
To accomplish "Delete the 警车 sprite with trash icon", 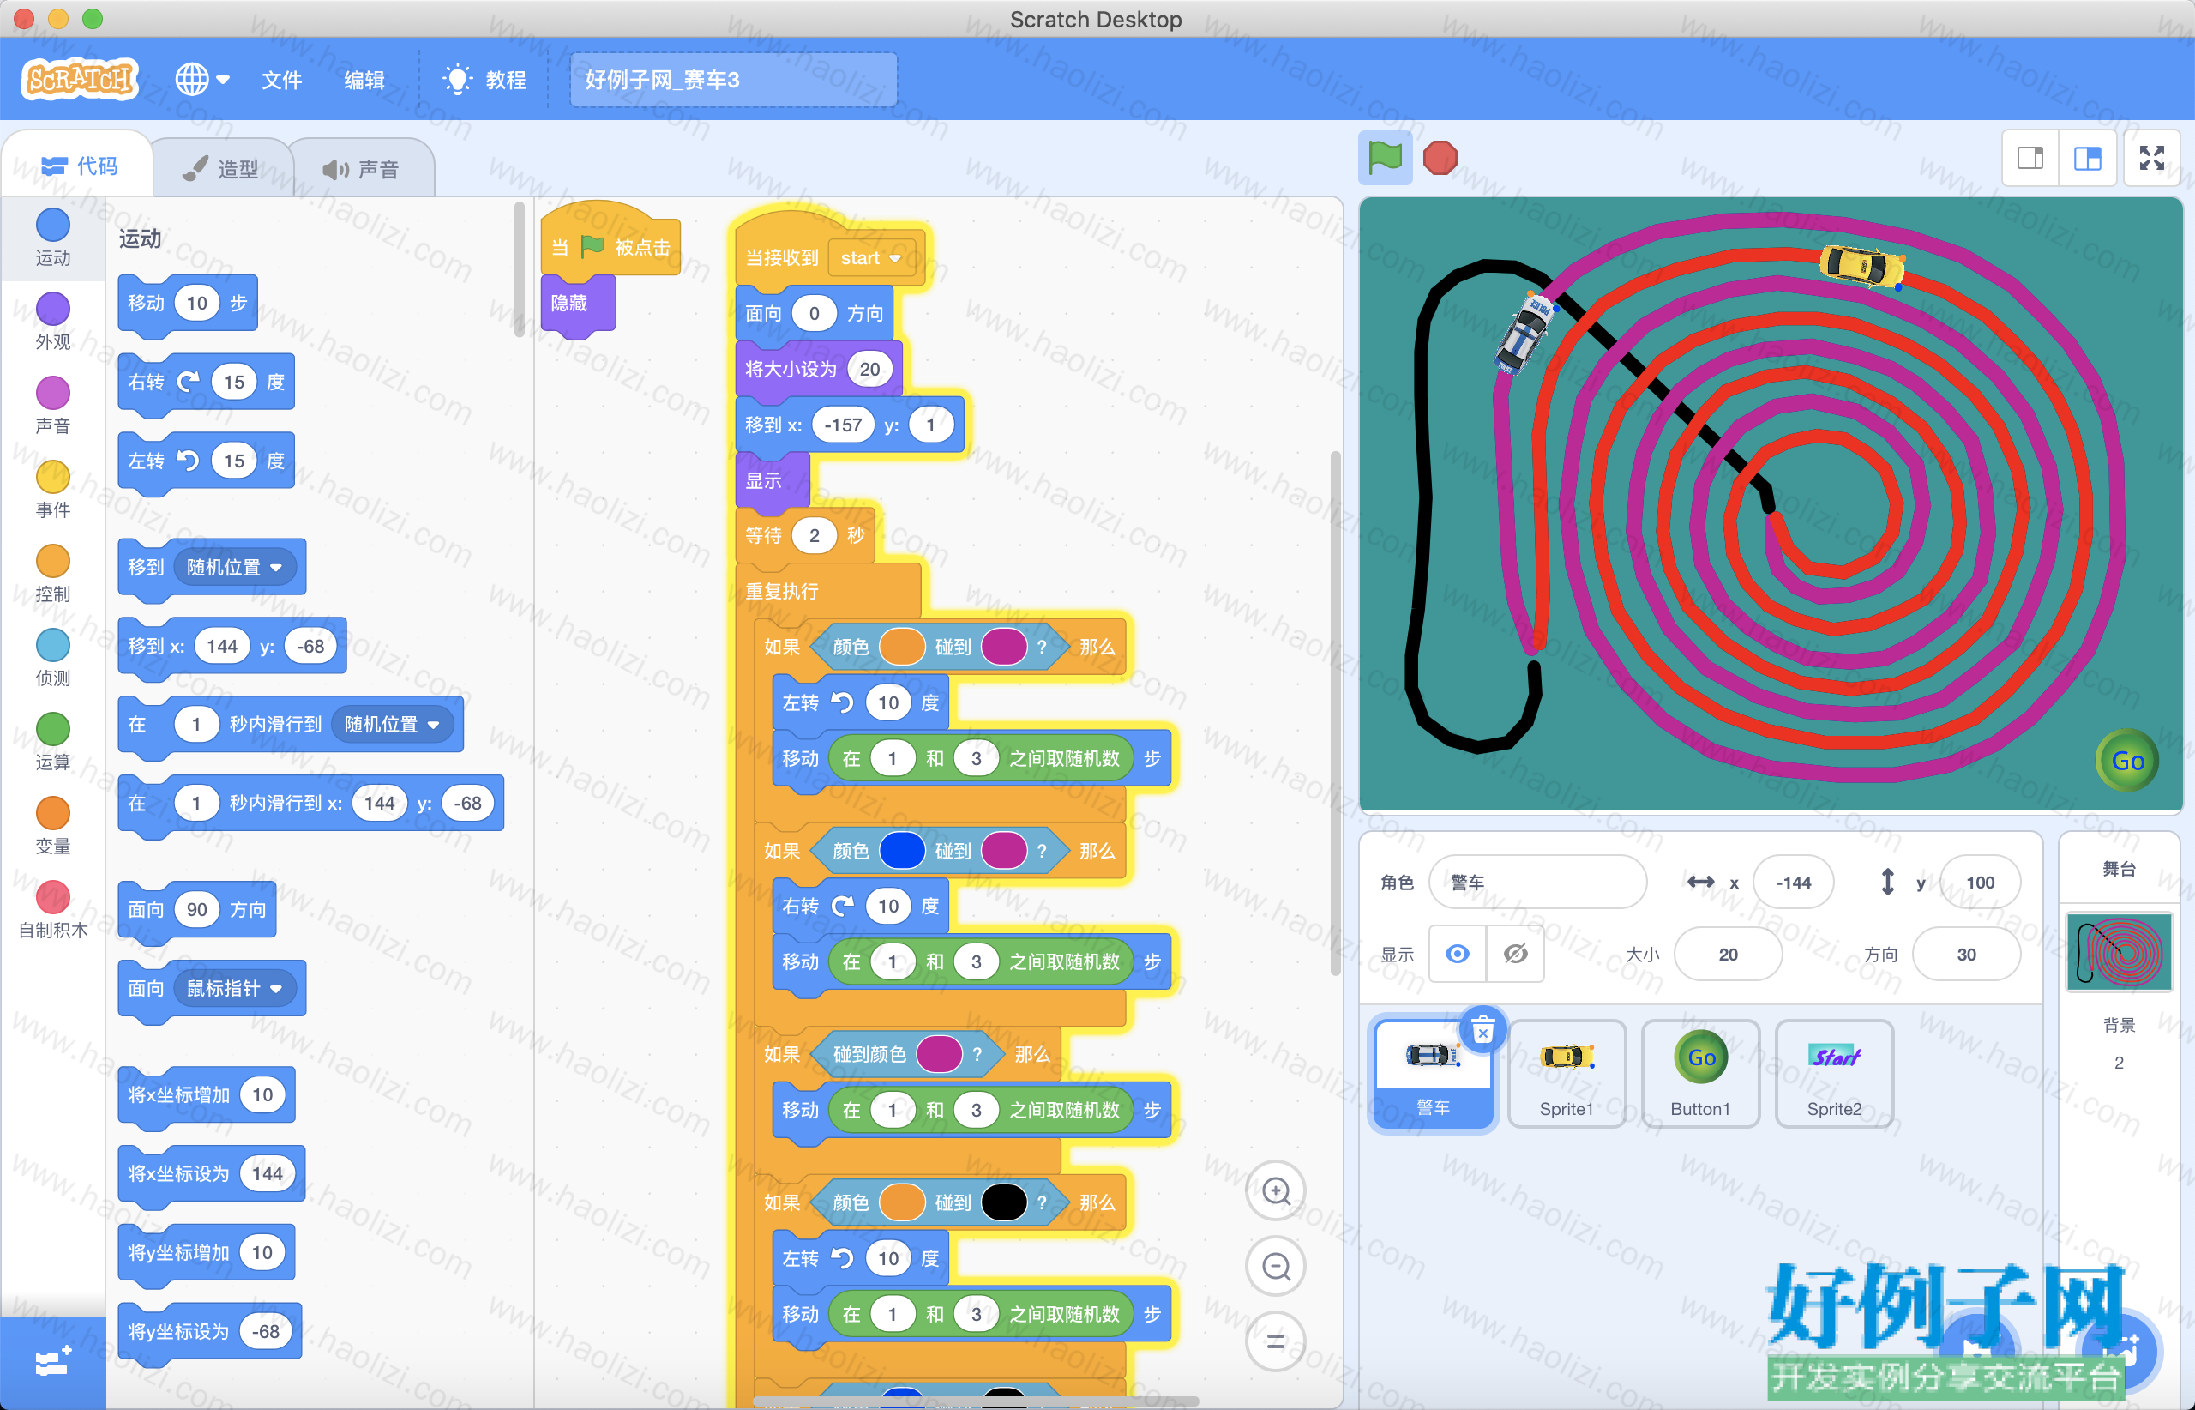I will click(x=1482, y=1031).
